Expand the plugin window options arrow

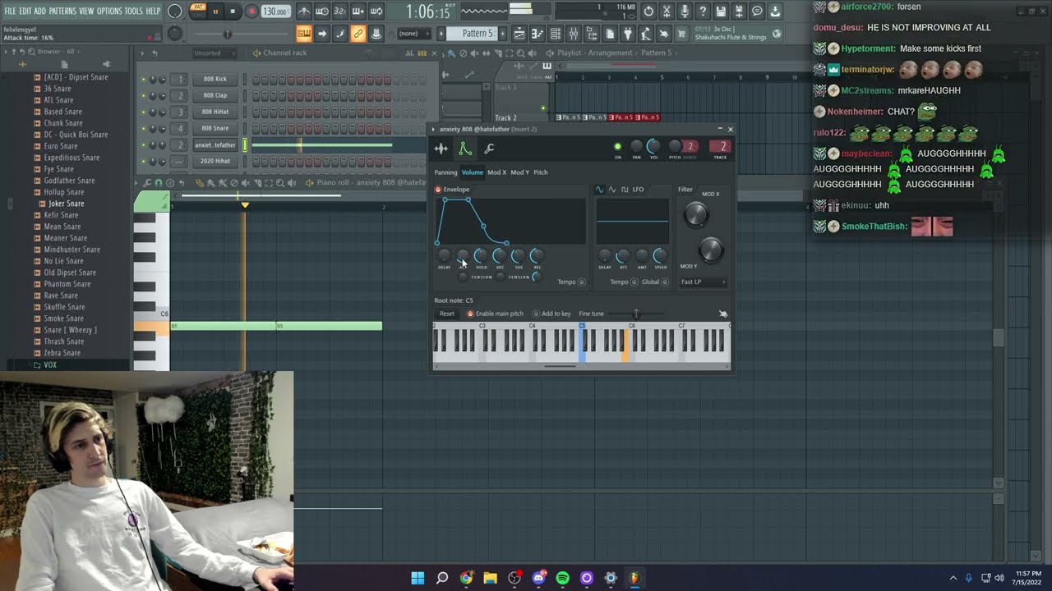(x=433, y=130)
